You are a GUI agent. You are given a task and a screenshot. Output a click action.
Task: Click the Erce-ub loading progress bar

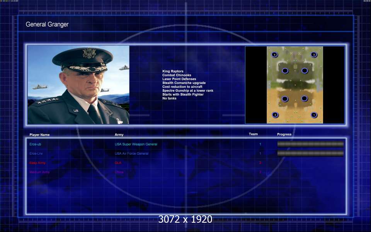click(x=310, y=144)
